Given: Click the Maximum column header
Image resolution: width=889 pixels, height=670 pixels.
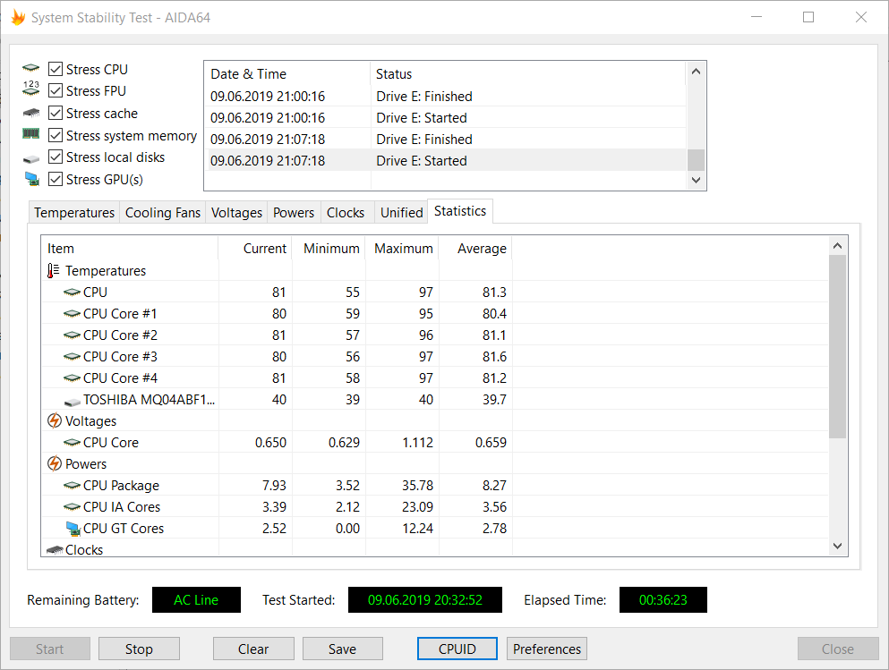Looking at the screenshot, I should coord(402,249).
